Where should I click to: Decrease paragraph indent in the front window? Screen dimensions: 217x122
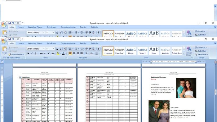pos(87,49)
